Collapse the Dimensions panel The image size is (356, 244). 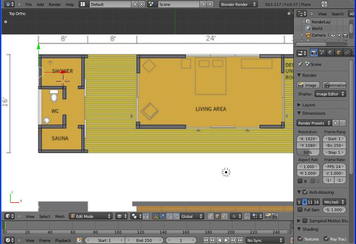click(299, 113)
